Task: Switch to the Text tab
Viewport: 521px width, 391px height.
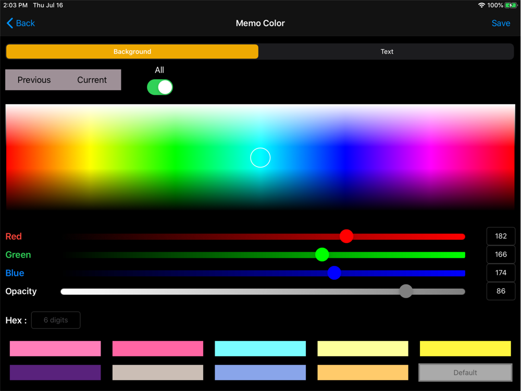Action: click(387, 52)
